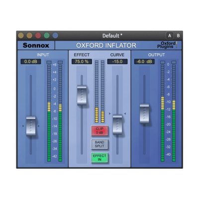Click the OUTPUT section label
Screen dimensions: 199x199
point(156,55)
